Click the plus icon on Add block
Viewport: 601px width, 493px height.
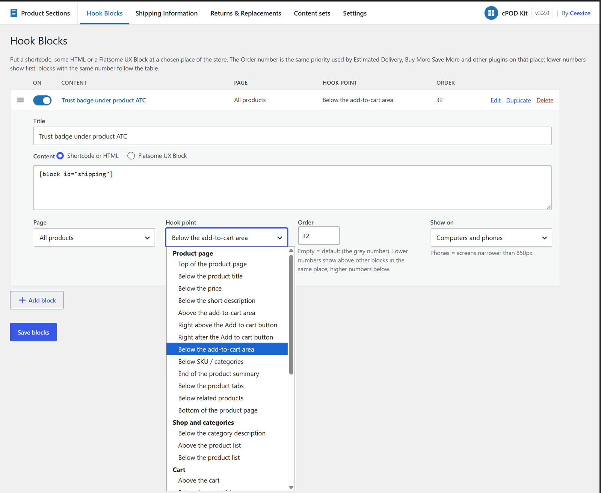(22, 300)
